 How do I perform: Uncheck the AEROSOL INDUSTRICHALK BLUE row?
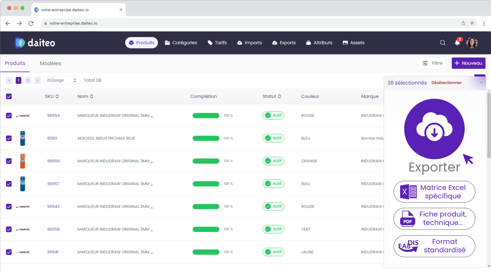(9, 138)
